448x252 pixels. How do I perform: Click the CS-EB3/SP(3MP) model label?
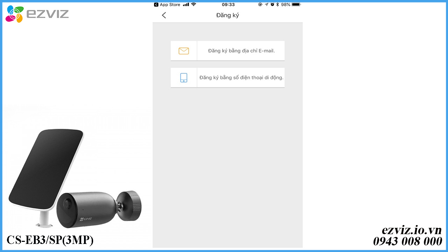point(50,240)
